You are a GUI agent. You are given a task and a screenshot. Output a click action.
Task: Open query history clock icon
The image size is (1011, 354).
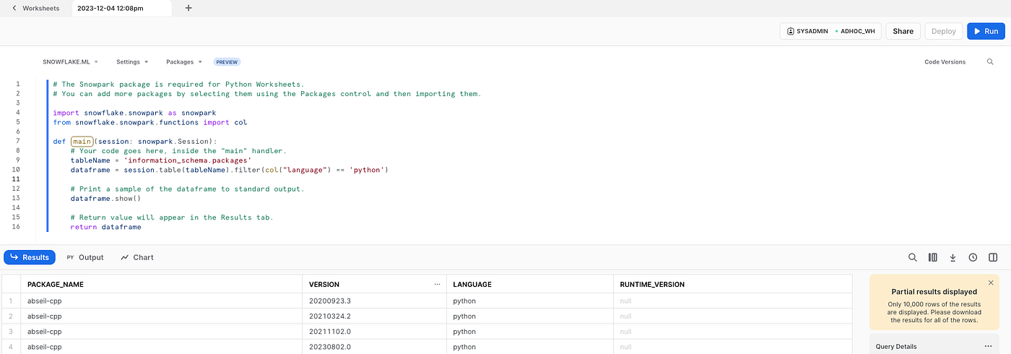pyautogui.click(x=973, y=257)
